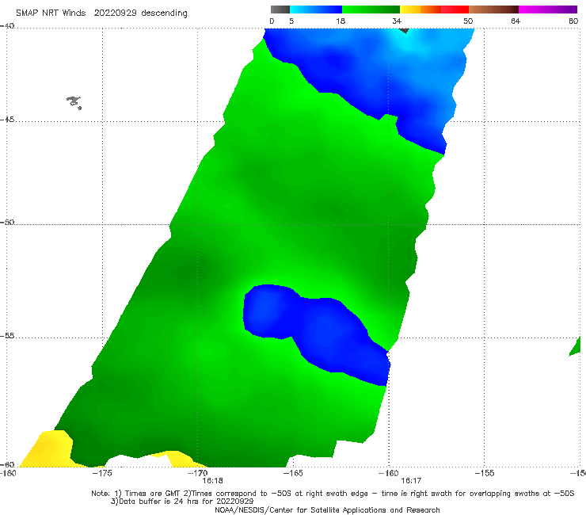Click the colorbar label '34'
The height and width of the screenshot is (515, 586).
pos(397,21)
